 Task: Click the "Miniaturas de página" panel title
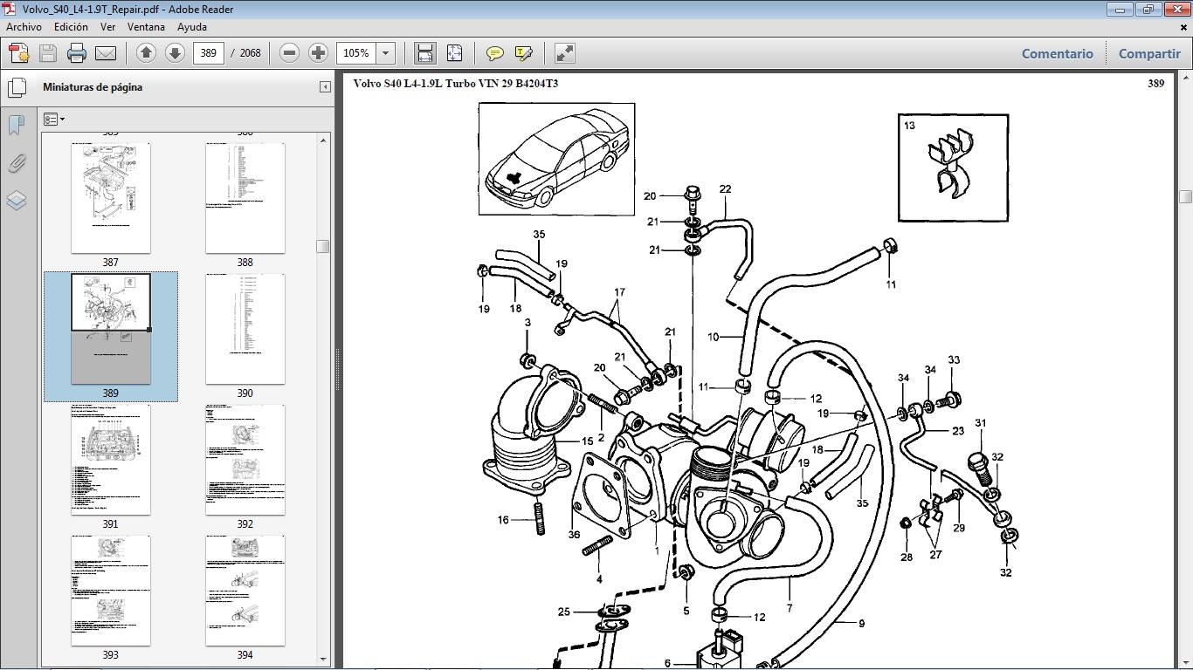coord(93,87)
